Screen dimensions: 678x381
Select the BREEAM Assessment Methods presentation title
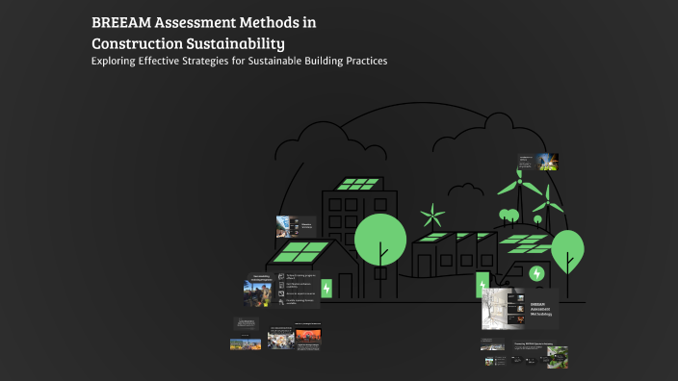pyautogui.click(x=203, y=33)
